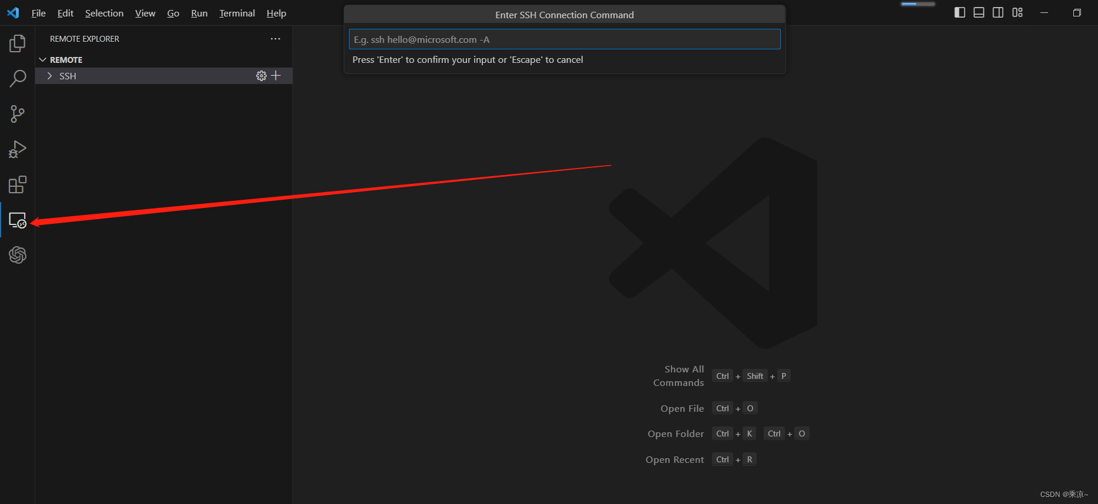Image resolution: width=1098 pixels, height=504 pixels.
Task: Toggle secondary side bar layout icon
Action: pyautogui.click(x=998, y=12)
